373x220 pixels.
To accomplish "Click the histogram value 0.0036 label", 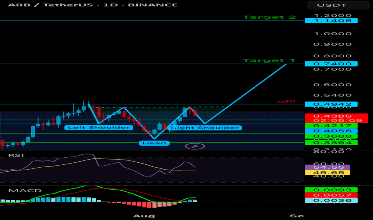I will point(331,200).
